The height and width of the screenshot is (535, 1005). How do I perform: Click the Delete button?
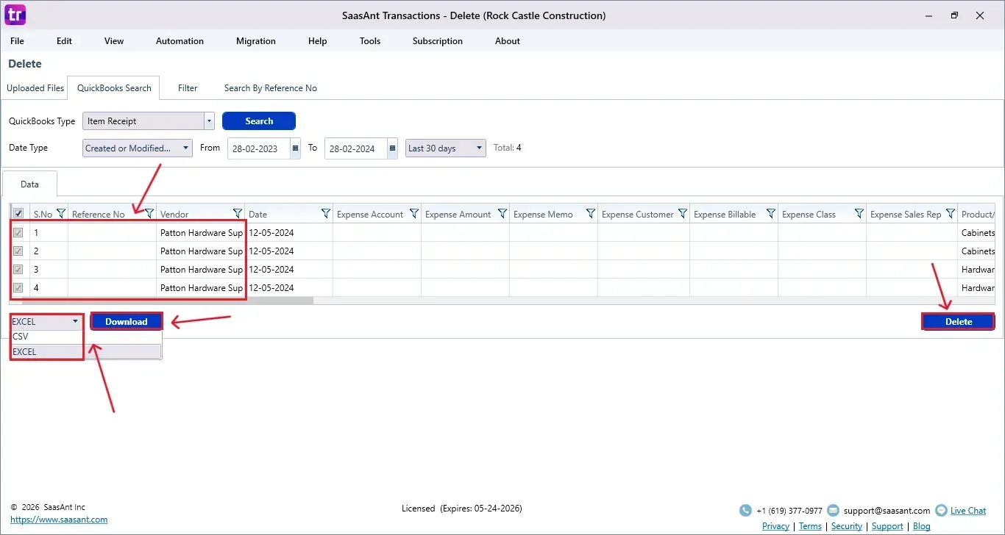(x=959, y=321)
